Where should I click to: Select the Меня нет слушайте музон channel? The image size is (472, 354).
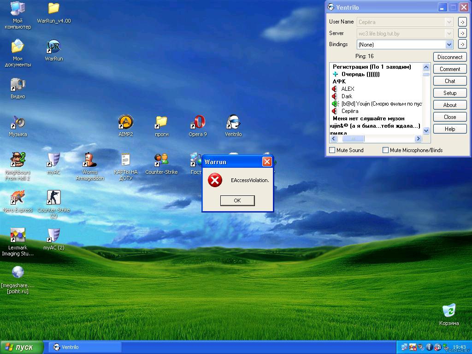(368, 118)
